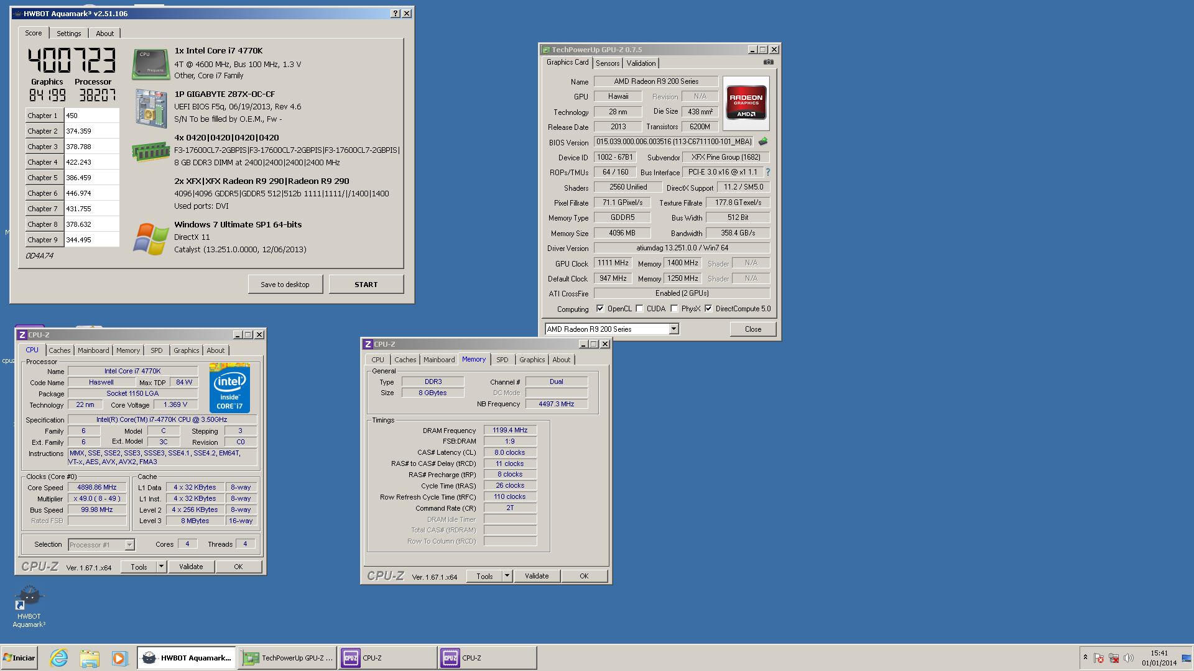
Task: Click the DRAM Frequency 1199.4 MHz value
Action: click(x=510, y=430)
